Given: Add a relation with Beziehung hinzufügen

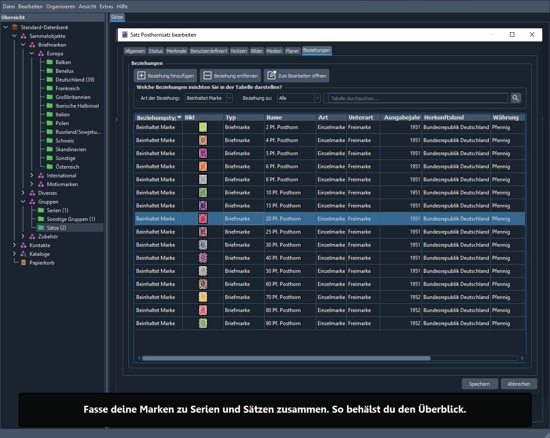Looking at the screenshot, I should tap(165, 75).
